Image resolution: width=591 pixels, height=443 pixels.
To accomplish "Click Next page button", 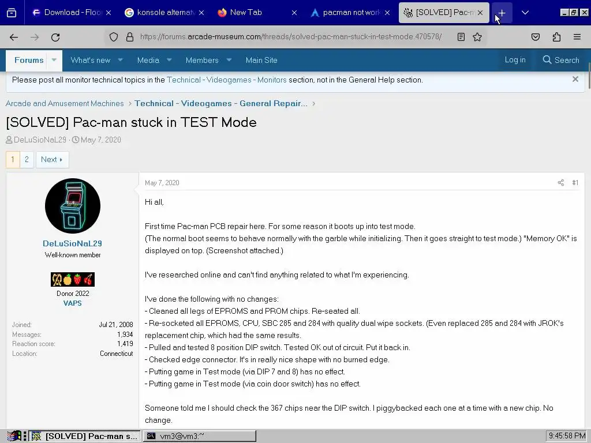I will [x=52, y=159].
